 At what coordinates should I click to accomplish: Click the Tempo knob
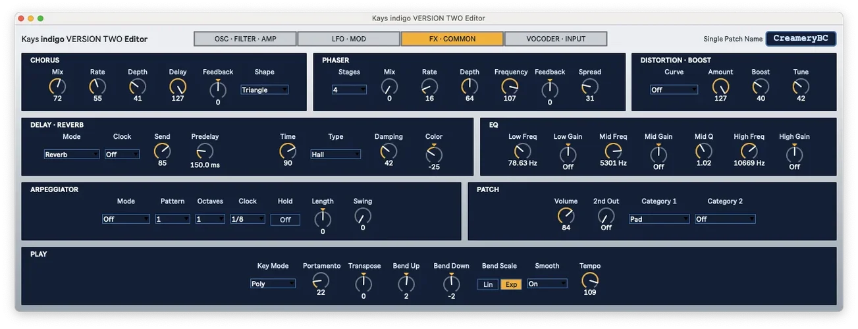(x=590, y=280)
